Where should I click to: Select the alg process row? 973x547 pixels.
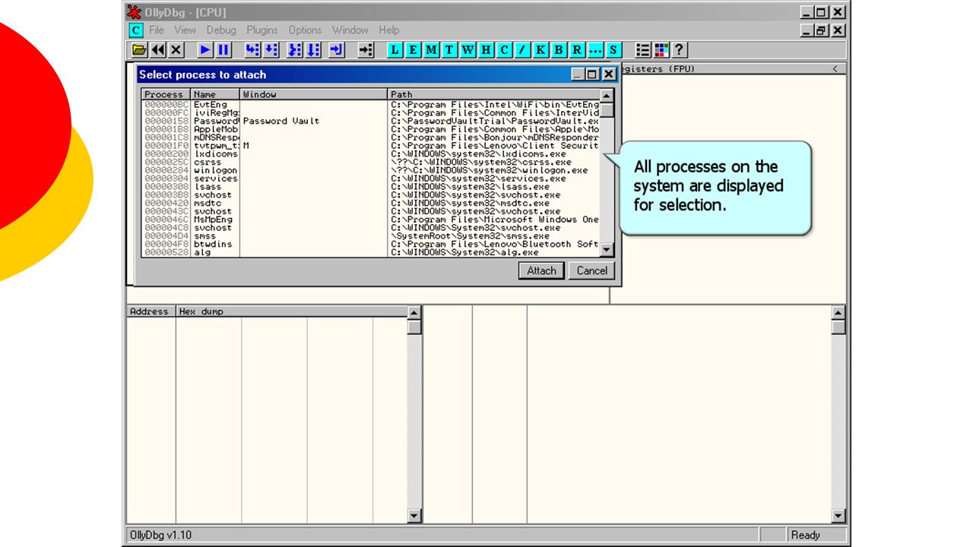pos(371,252)
